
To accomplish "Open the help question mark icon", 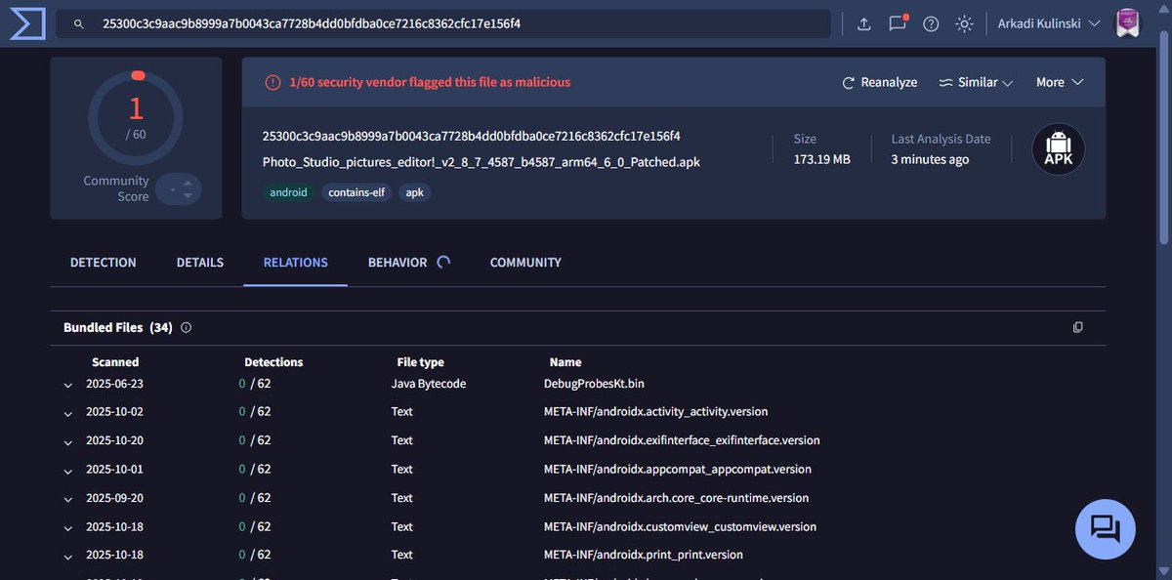I will click(931, 23).
